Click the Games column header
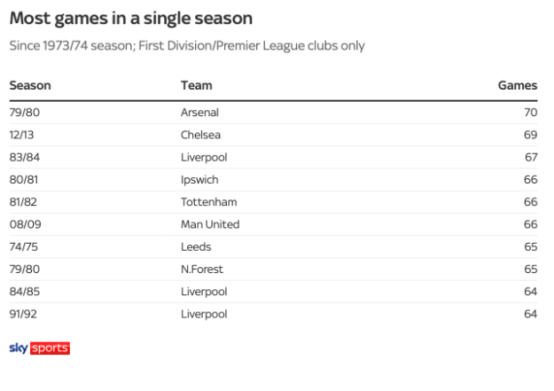Screen dimensions: 554x391 coord(519,86)
